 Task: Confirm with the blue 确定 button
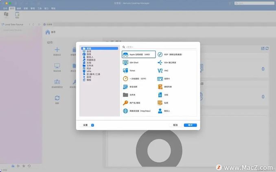(190, 125)
